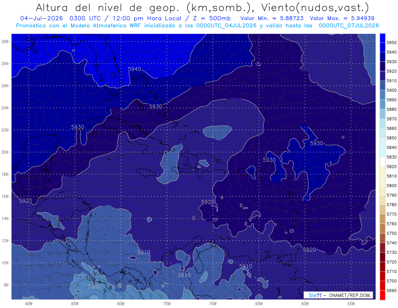Click the '28N' latitude axis label
The image size is (398, 308).
(5, 63)
